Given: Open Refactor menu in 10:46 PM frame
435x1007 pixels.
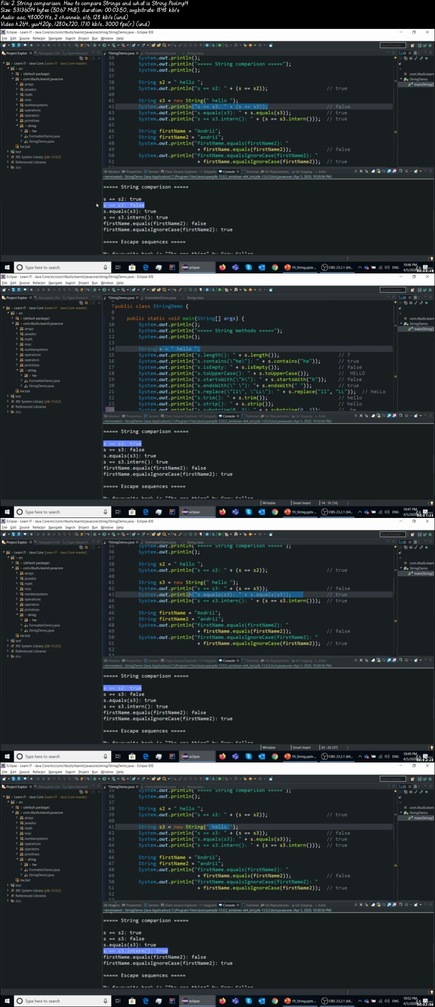Looking at the screenshot, I should pyautogui.click(x=39, y=38).
